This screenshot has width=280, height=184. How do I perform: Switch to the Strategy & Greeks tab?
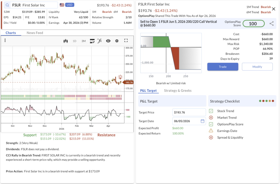(x=177, y=91)
